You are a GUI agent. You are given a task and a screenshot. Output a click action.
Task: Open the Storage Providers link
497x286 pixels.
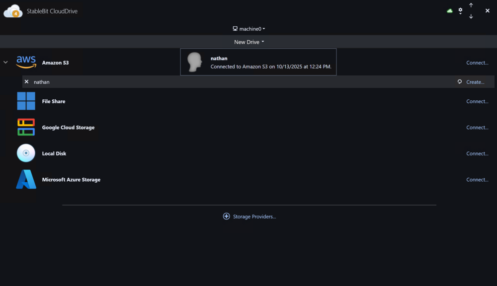coord(254,216)
